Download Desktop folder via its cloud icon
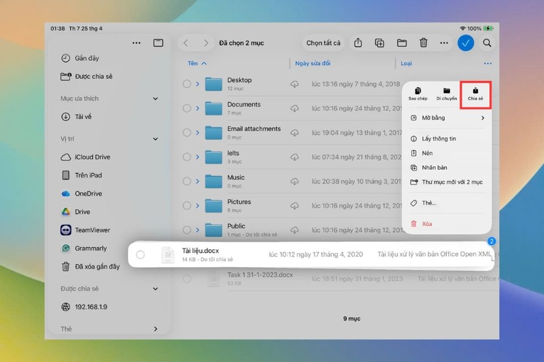The width and height of the screenshot is (544, 362). point(294,84)
